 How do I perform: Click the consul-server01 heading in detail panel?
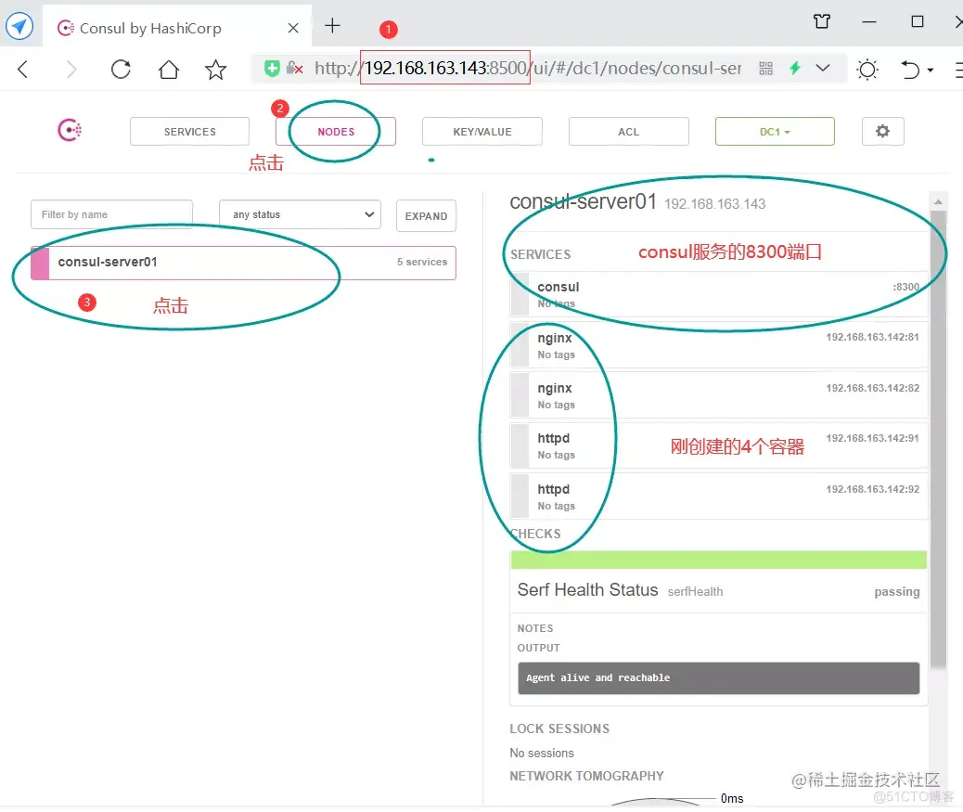pos(583,201)
